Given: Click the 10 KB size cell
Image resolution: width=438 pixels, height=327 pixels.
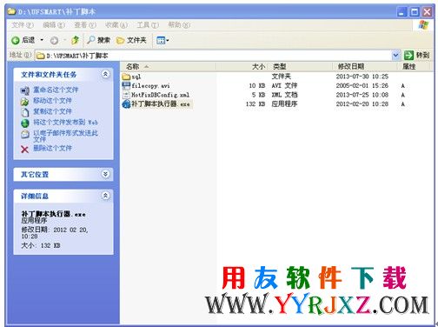Looking at the screenshot, I should click(257, 86).
